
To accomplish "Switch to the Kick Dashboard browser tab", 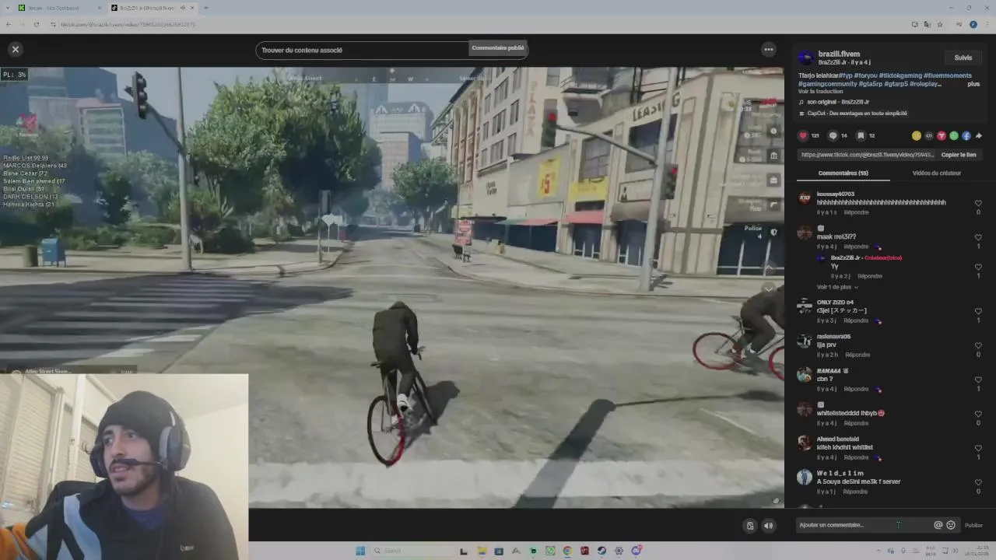I will pyautogui.click(x=58, y=8).
